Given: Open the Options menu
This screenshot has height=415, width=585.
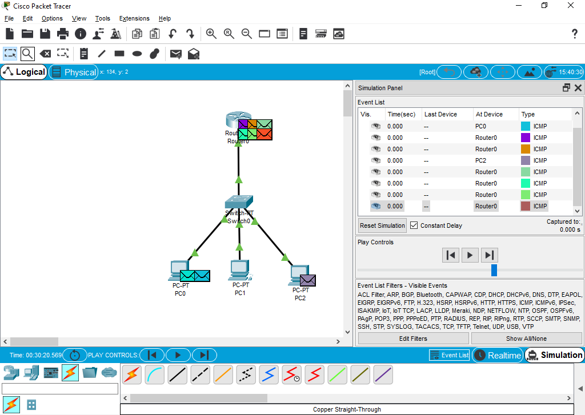Looking at the screenshot, I should 52,18.
